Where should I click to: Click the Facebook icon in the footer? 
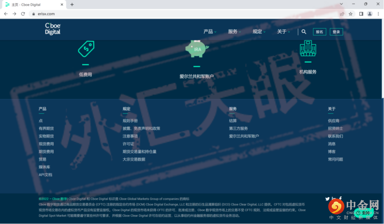pos(340,199)
